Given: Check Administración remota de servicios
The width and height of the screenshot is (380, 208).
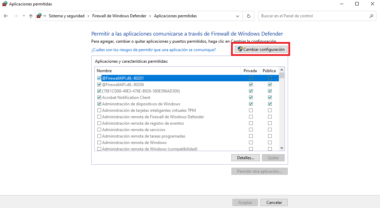Looking at the screenshot, I should click(99, 130).
